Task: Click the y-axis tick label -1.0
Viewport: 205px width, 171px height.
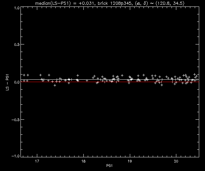Action: [16, 156]
